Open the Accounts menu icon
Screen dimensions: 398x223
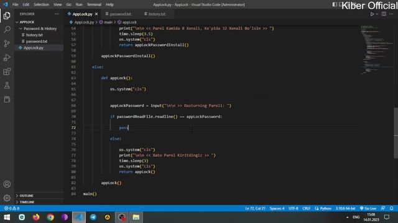click(7, 184)
